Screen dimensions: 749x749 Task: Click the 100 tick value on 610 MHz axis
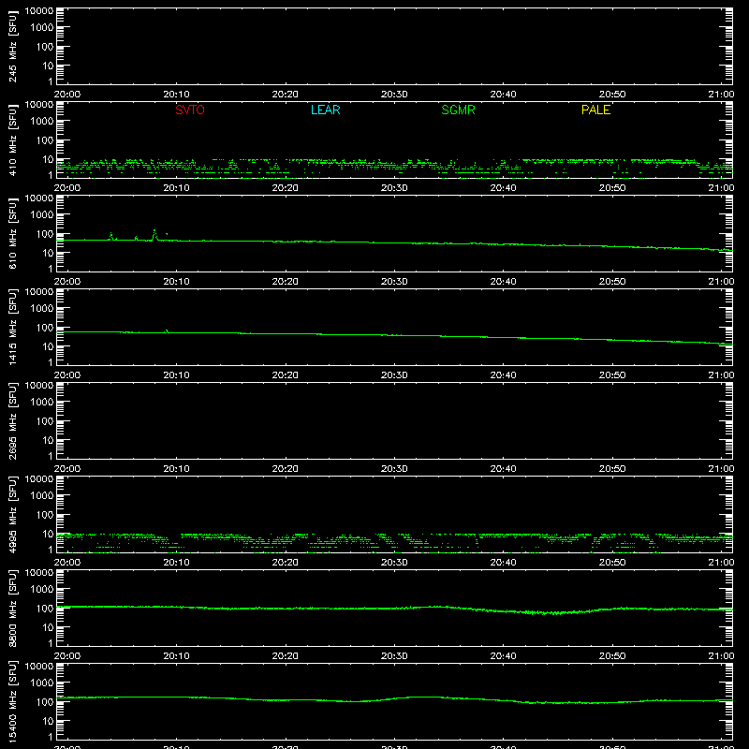pyautogui.click(x=45, y=234)
